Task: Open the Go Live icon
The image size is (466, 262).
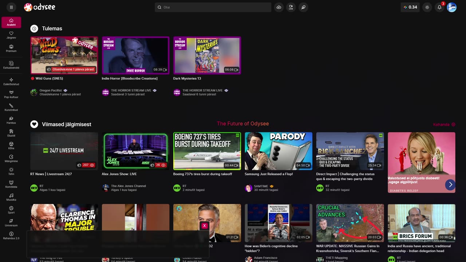Action: pos(291,7)
